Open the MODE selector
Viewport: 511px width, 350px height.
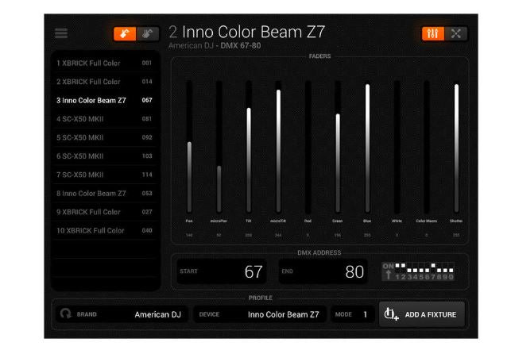pos(352,314)
